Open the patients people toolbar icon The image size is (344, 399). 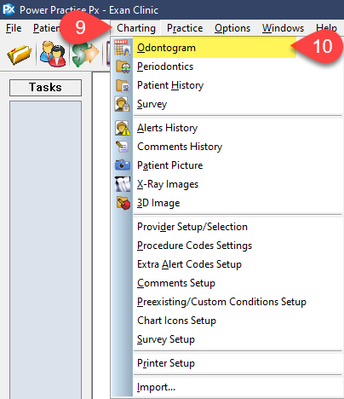tap(53, 53)
